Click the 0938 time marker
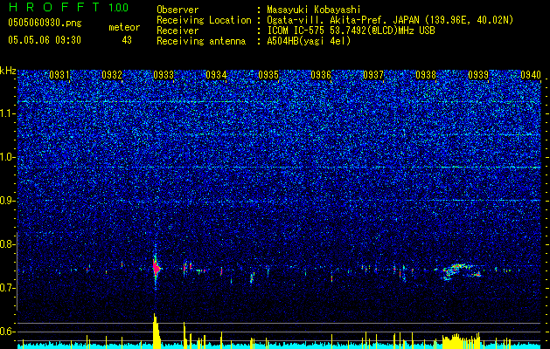This screenshot has width=550, height=349. coord(426,75)
